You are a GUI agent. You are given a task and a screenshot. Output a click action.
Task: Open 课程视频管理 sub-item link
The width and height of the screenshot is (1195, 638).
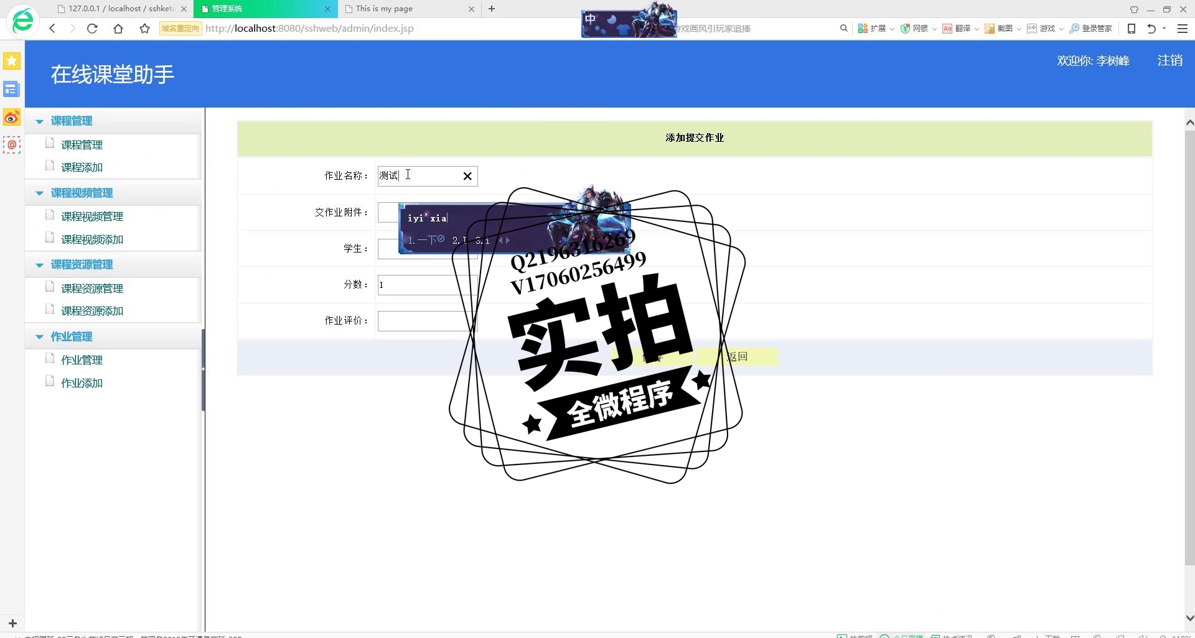pos(92,216)
